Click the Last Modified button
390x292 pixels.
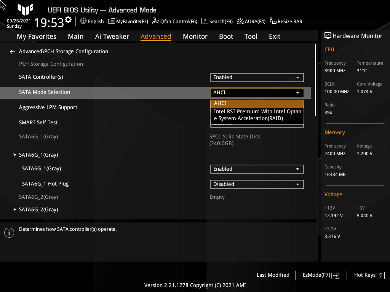pyautogui.click(x=273, y=275)
